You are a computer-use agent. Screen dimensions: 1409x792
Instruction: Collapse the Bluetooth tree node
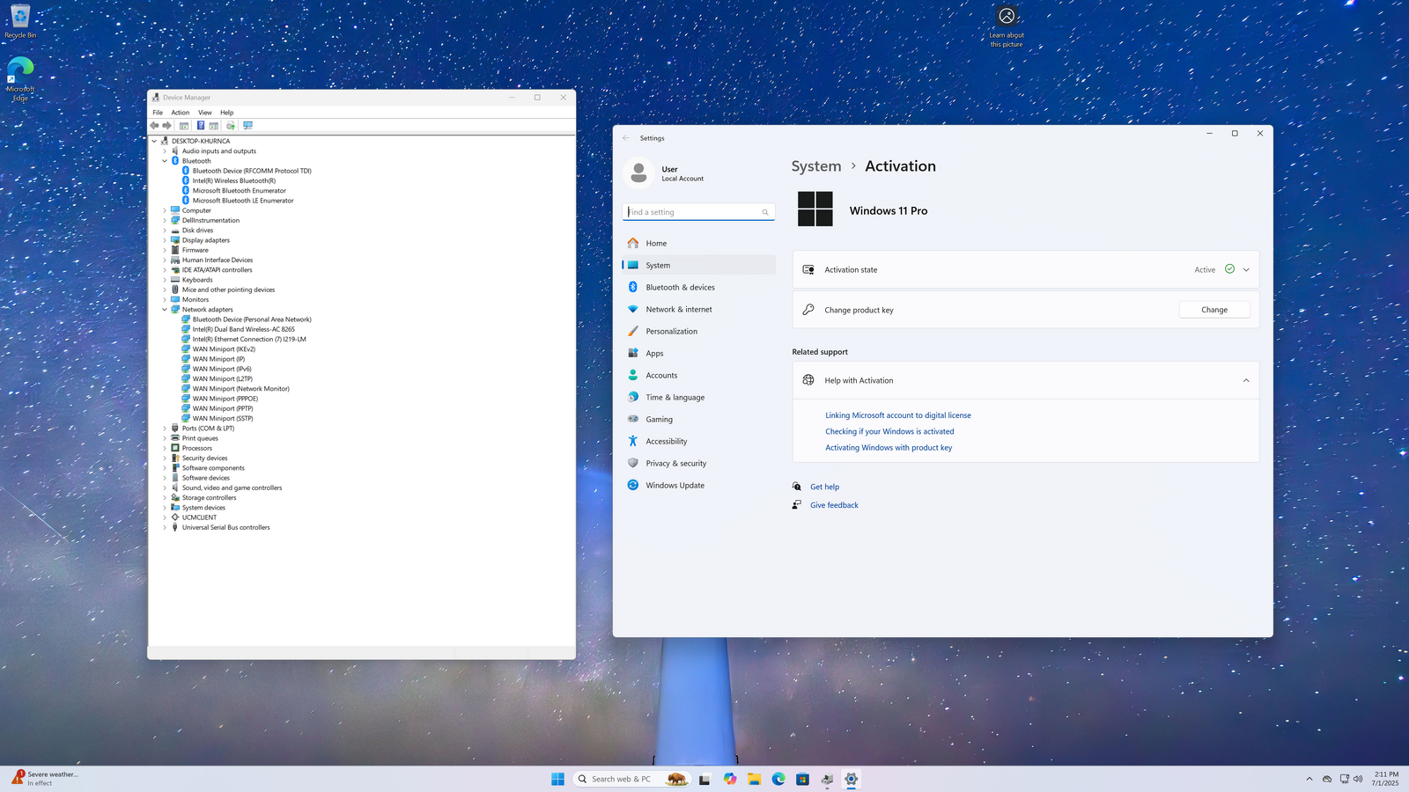(x=165, y=161)
